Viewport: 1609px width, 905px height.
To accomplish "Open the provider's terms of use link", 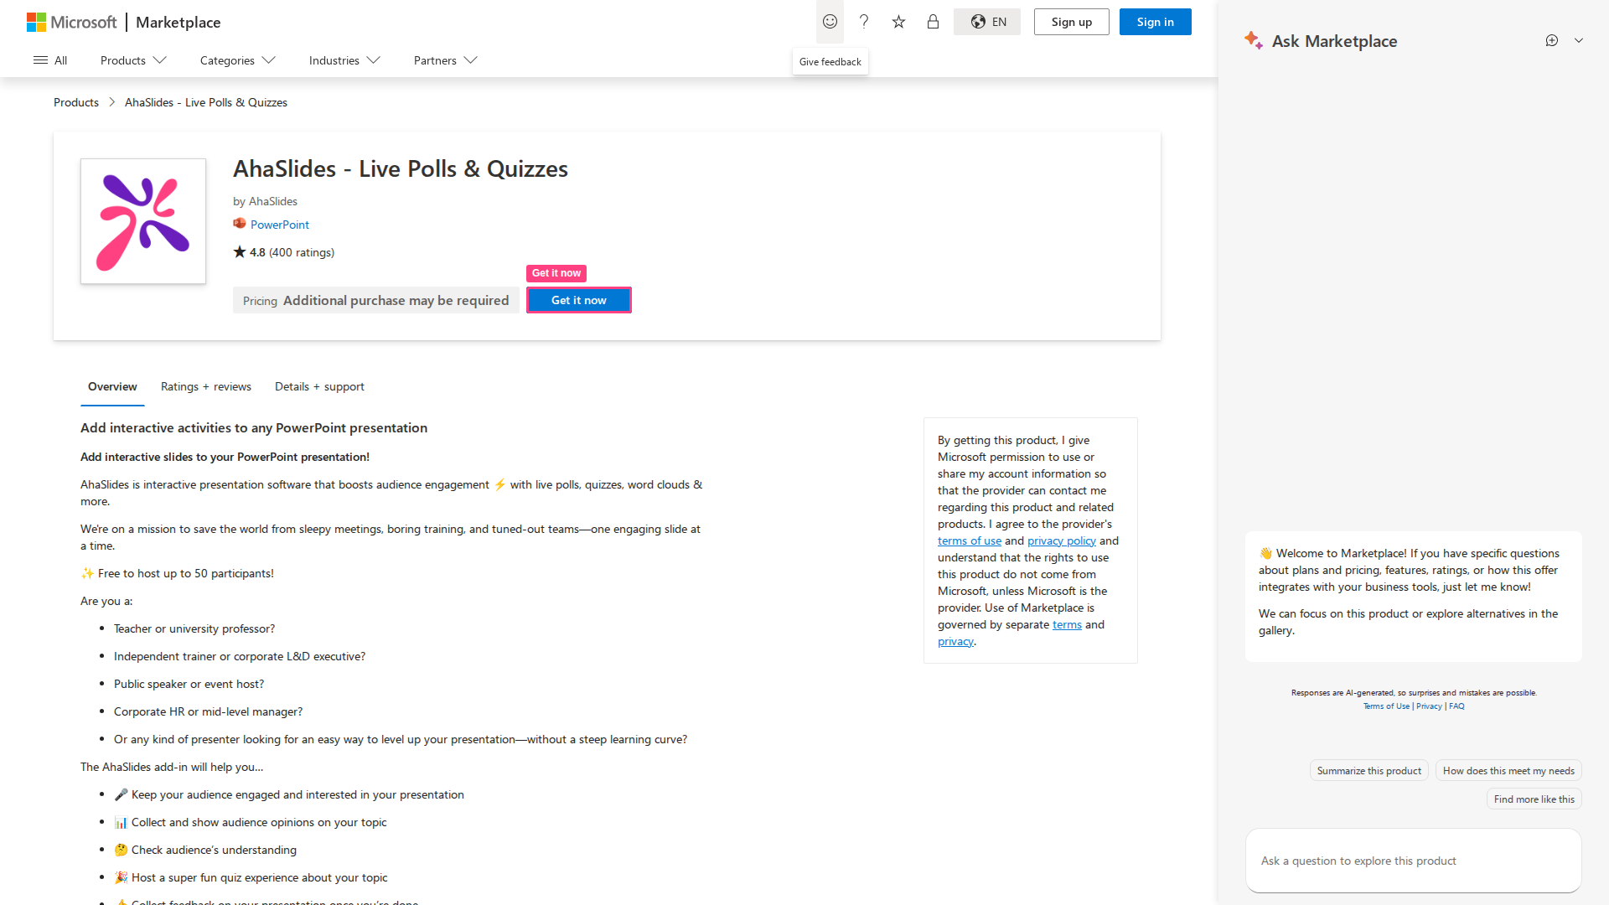I will (970, 540).
